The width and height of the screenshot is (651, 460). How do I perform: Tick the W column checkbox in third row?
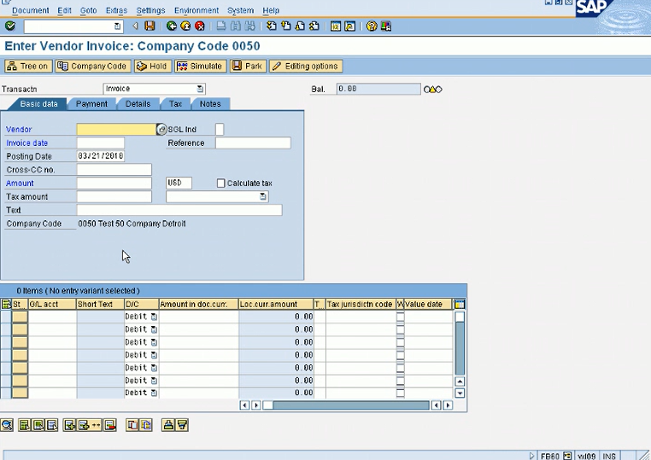tap(400, 342)
